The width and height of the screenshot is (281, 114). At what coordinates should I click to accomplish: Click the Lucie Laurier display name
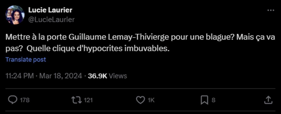pyautogui.click(x=50, y=10)
